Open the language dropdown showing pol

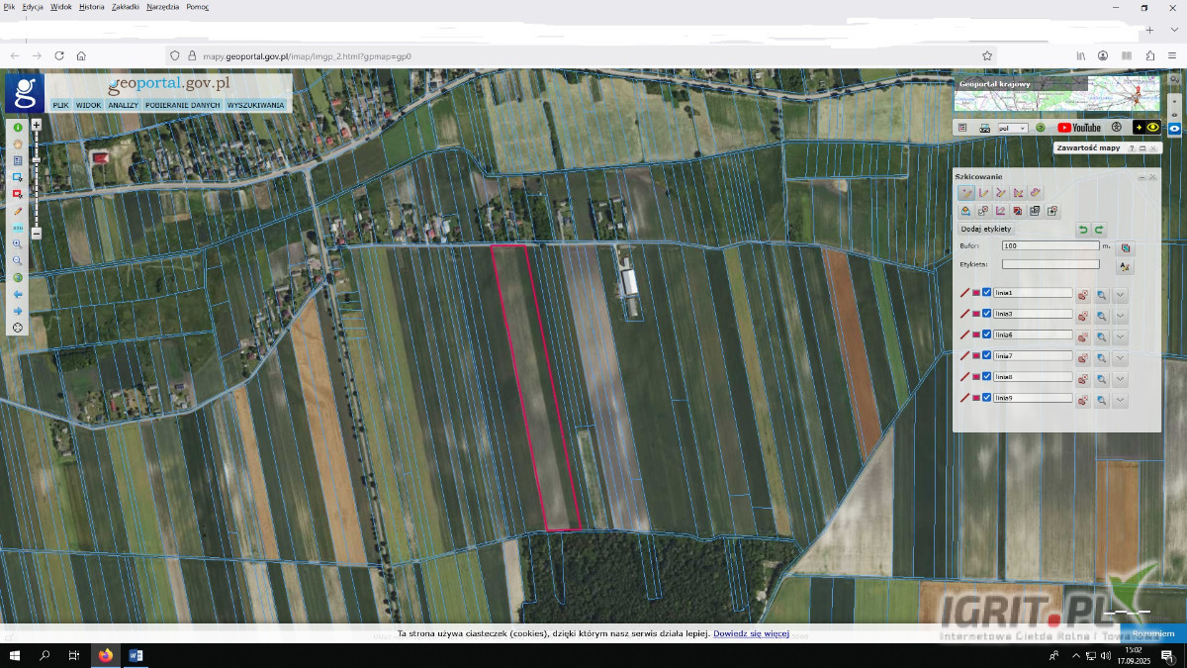(x=1012, y=128)
